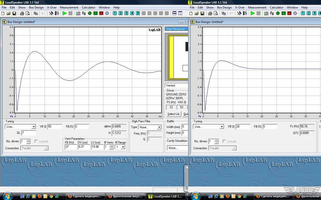Click VB (l) field showing 28 in right window
The width and height of the screenshot is (321, 200).
[x=243, y=127]
